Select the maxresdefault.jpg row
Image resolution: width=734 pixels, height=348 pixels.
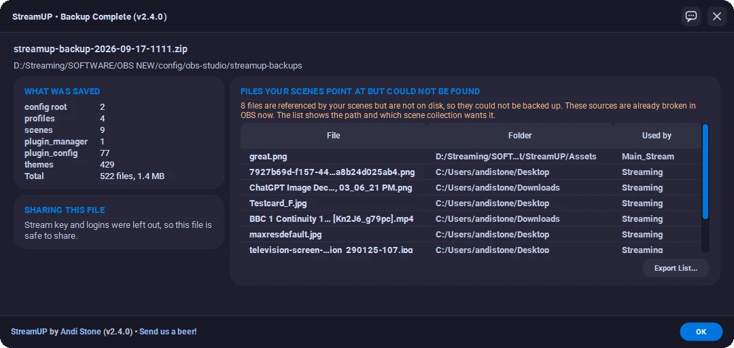(471, 235)
